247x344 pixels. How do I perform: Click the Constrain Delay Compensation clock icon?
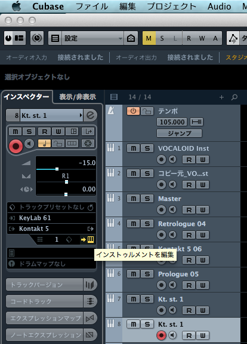pos(37,38)
